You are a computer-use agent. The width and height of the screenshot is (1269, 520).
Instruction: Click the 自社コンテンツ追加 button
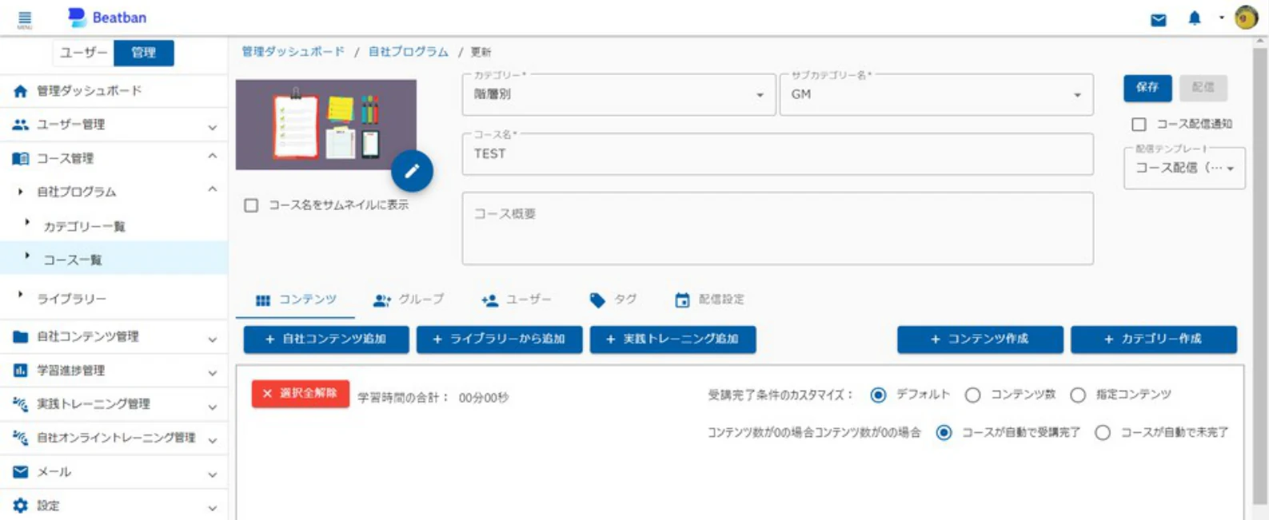click(x=326, y=339)
